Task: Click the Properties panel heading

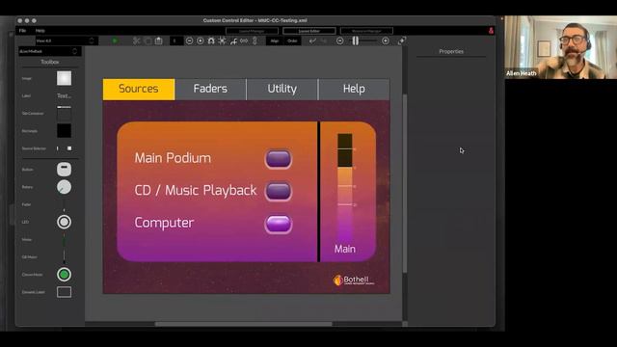Action: click(x=451, y=51)
